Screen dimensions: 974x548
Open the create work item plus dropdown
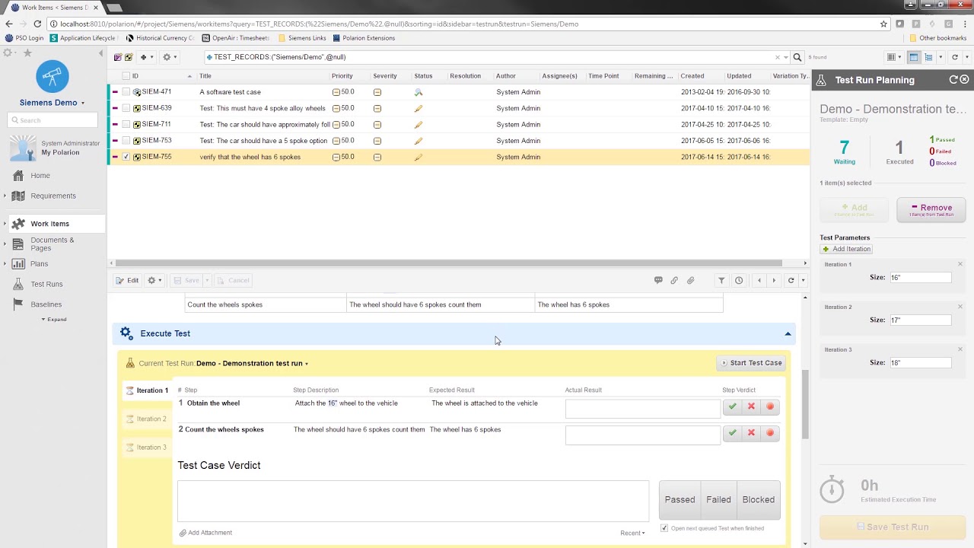[x=146, y=57]
